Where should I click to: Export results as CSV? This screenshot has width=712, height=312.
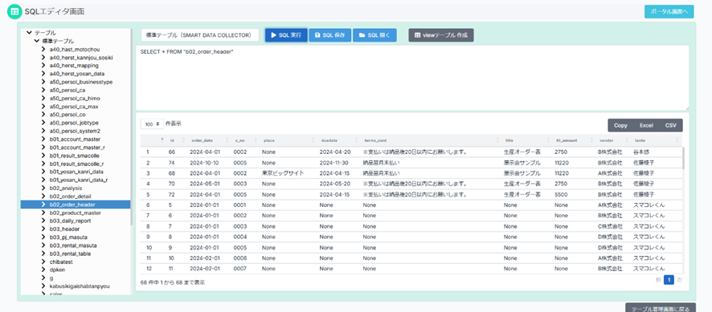pos(670,125)
